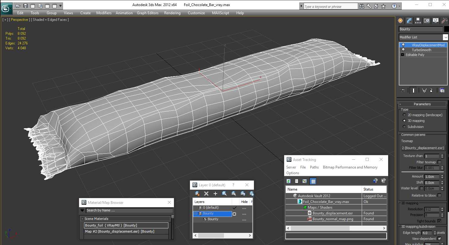Enable Filter texmap checkbox
This screenshot has height=245, width=449.
[x=440, y=162]
